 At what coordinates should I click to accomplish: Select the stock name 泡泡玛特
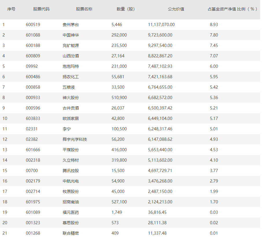[x=71, y=66]
